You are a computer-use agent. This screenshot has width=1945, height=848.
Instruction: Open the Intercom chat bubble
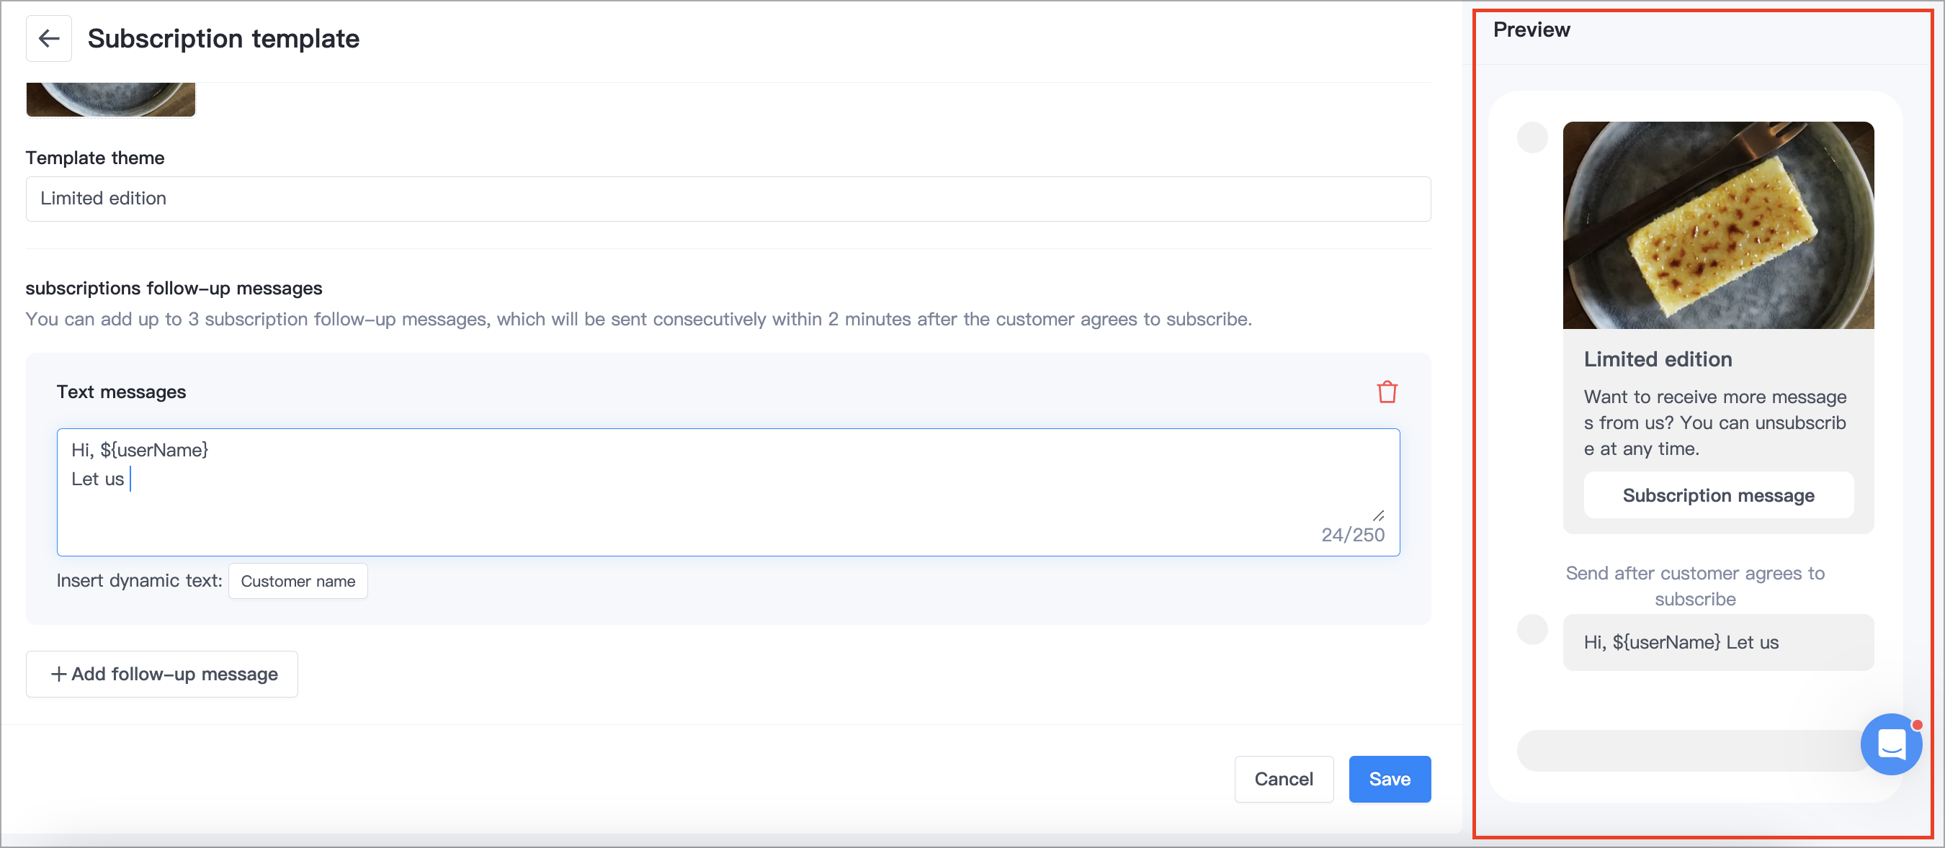[x=1892, y=744]
